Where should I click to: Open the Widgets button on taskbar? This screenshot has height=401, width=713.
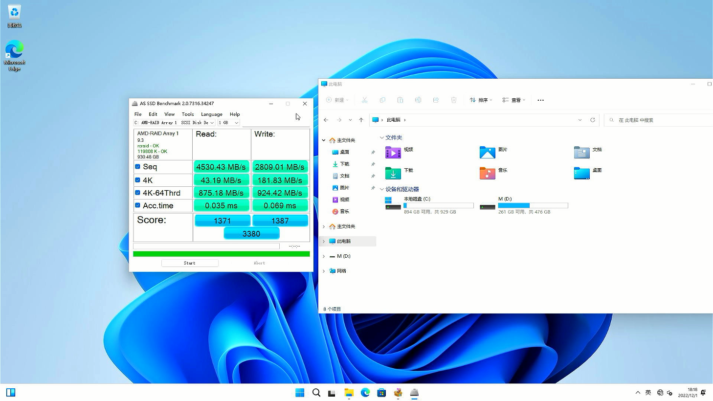[x=11, y=393]
